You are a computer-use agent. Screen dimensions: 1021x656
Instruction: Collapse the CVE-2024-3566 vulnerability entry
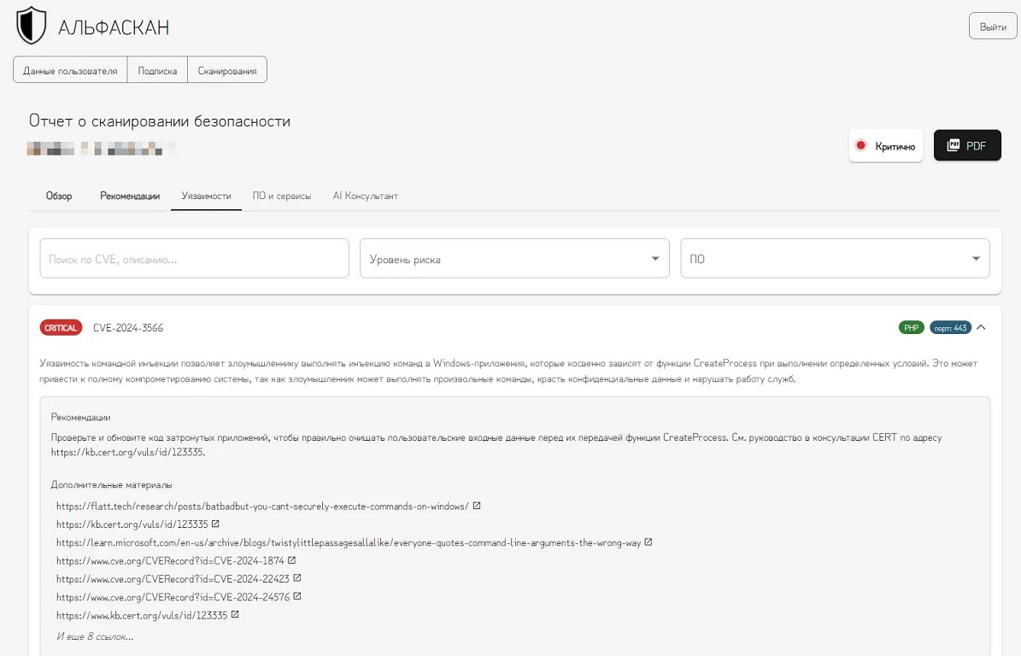[981, 327]
